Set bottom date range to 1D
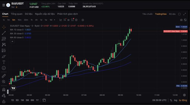Image resolution: width=190 pixels, height=105 pixels. tap(12, 100)
